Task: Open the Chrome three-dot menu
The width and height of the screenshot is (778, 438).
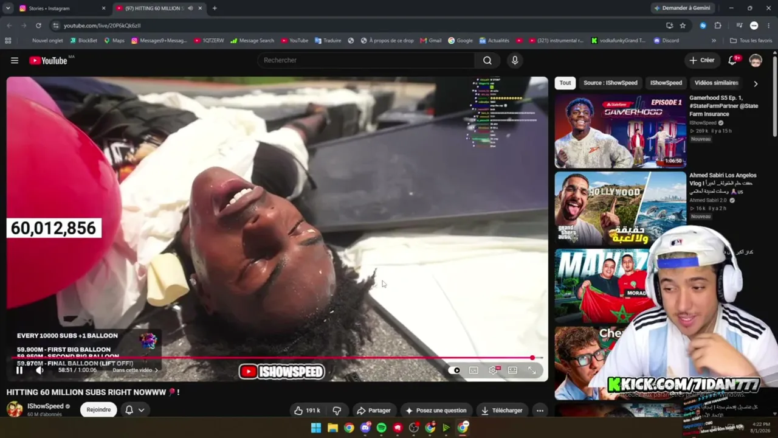Action: click(769, 26)
